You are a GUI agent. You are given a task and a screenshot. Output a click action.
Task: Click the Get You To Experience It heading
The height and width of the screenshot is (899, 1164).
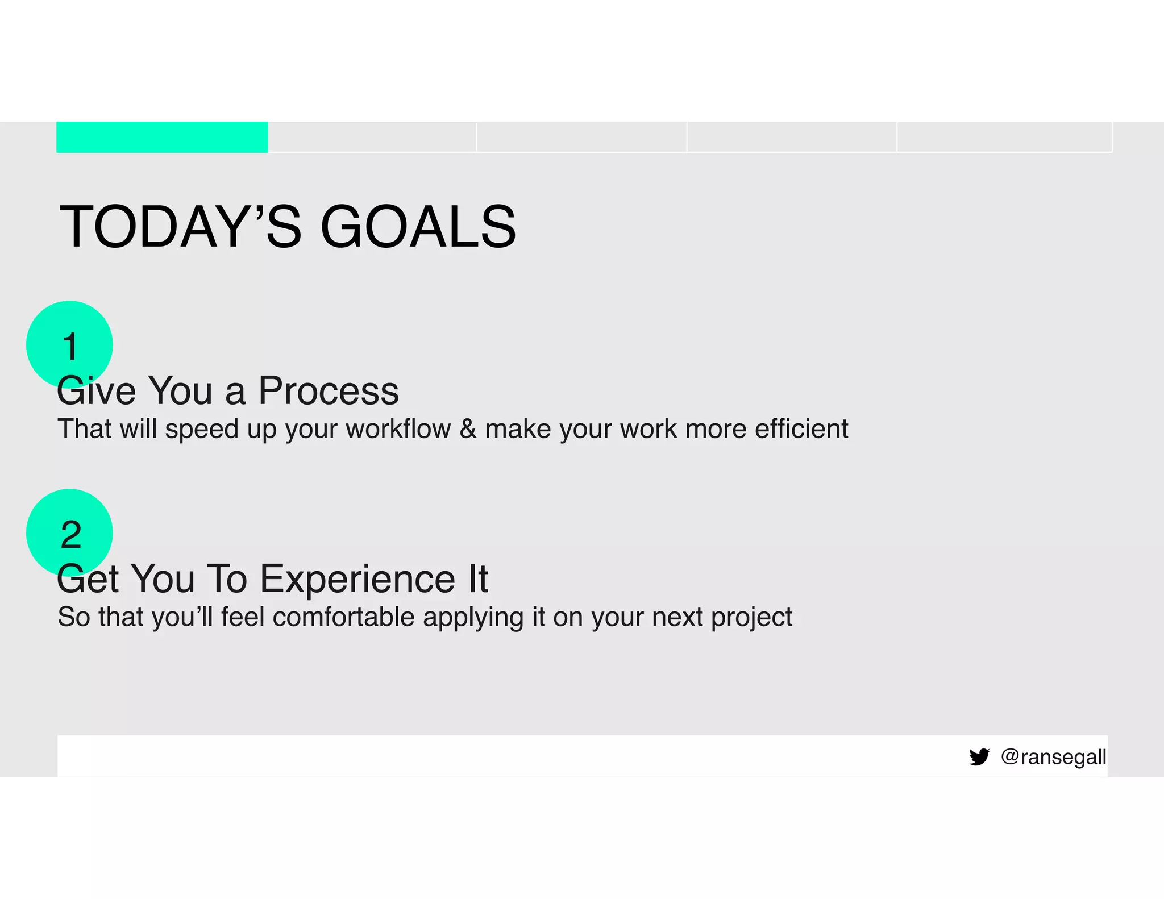pos(273,579)
